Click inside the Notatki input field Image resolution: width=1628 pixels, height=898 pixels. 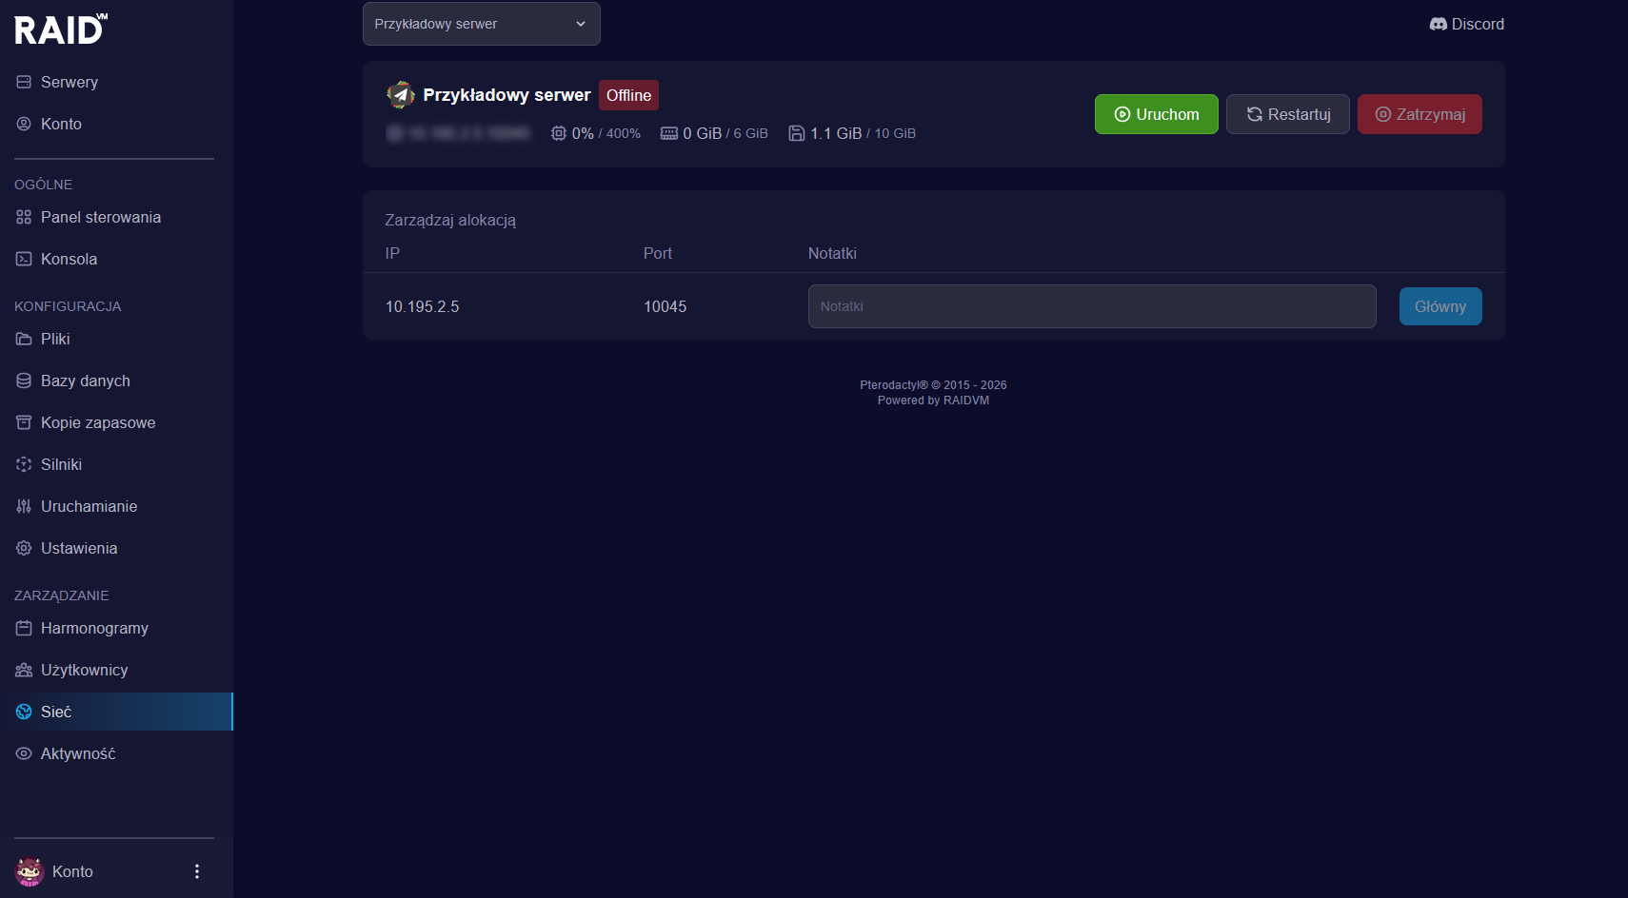tap(1092, 306)
